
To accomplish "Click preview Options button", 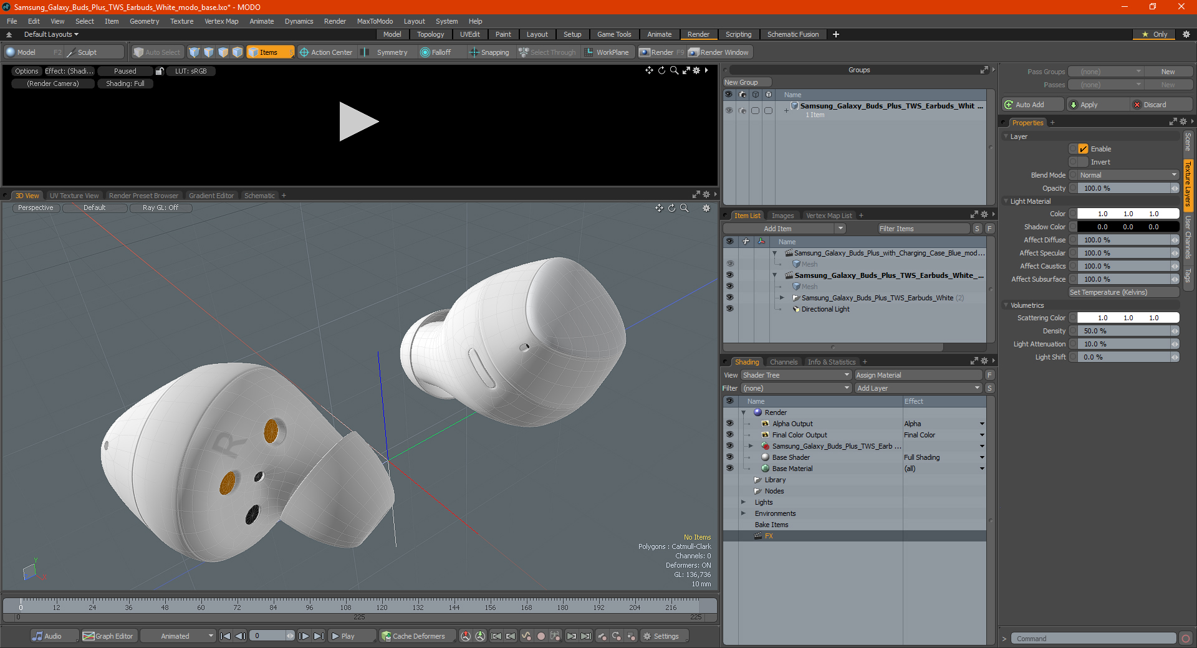I will click(x=27, y=71).
